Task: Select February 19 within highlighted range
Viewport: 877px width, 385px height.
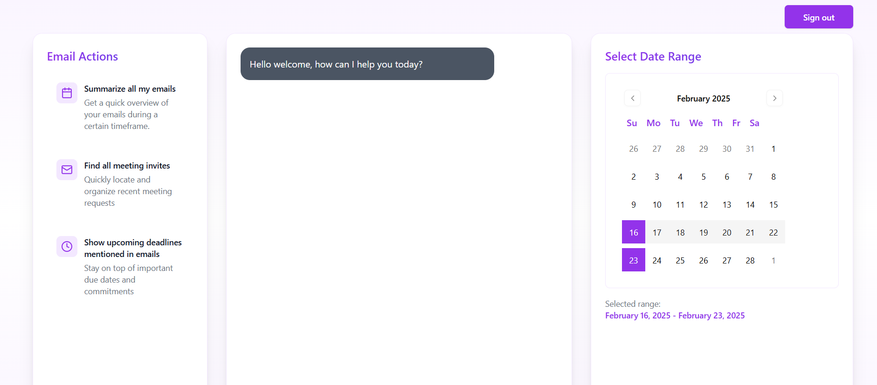Action: tap(703, 233)
